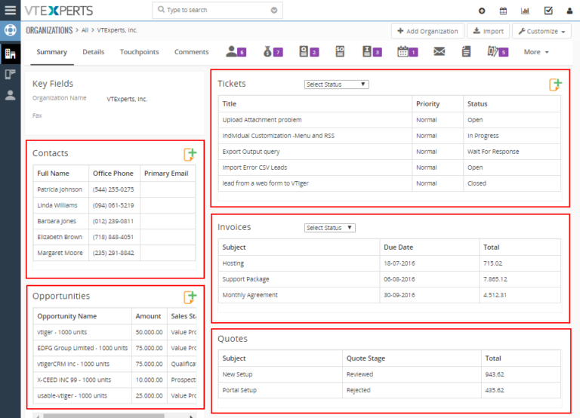The image size is (580, 418).
Task: Open related Sales Orders SO tab
Action: [x=340, y=51]
